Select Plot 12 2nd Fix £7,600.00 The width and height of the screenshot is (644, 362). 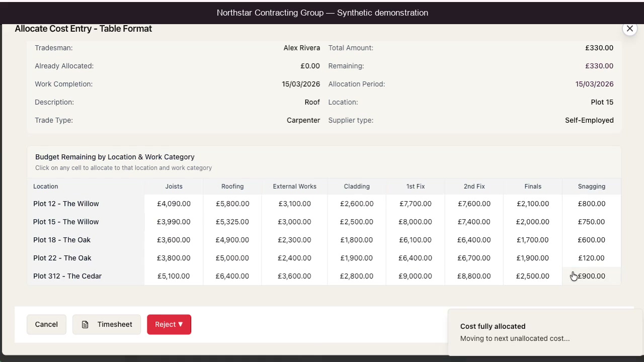474,204
